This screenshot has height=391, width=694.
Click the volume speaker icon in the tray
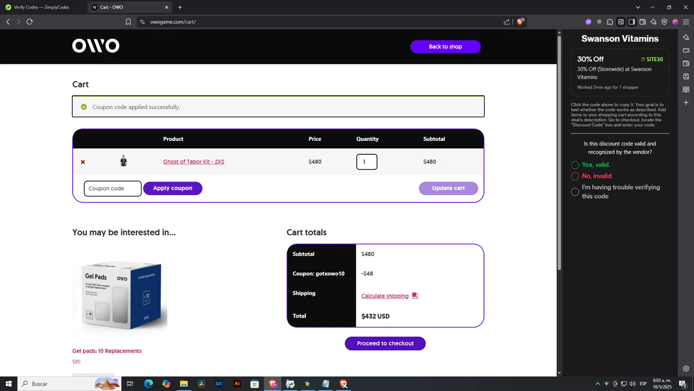coord(632,384)
